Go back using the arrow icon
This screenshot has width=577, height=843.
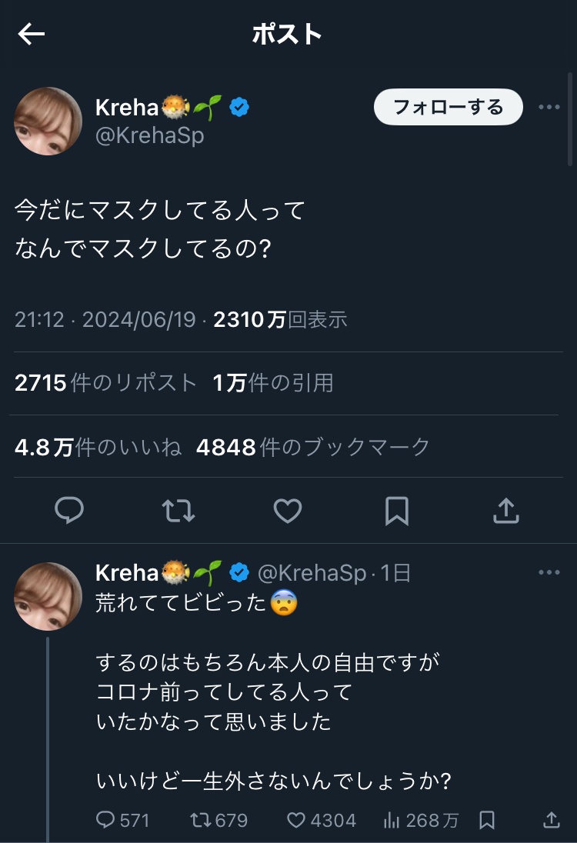32,34
